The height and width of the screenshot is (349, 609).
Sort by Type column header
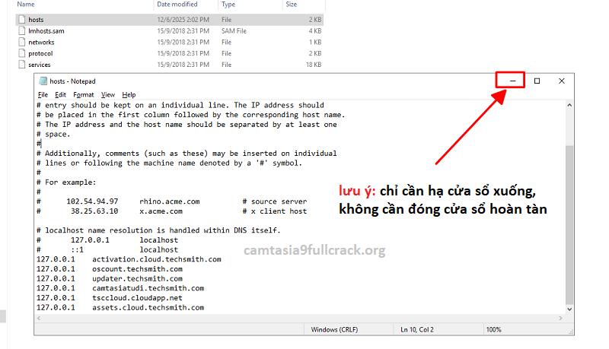[x=228, y=5]
